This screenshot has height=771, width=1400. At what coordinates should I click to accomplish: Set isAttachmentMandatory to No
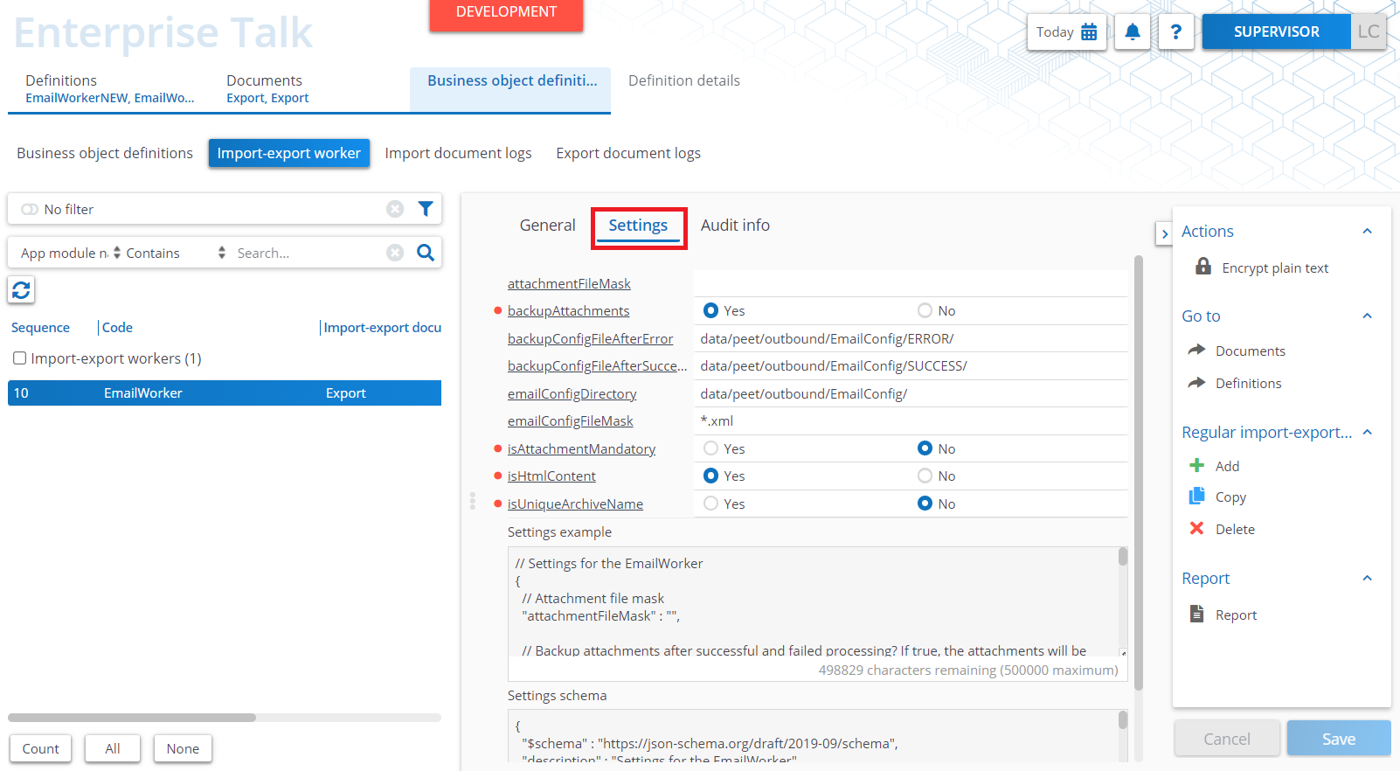click(925, 448)
